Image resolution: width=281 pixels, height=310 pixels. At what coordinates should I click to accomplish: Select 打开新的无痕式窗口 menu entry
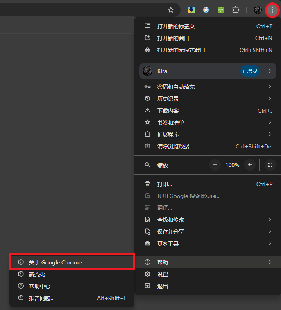point(208,50)
